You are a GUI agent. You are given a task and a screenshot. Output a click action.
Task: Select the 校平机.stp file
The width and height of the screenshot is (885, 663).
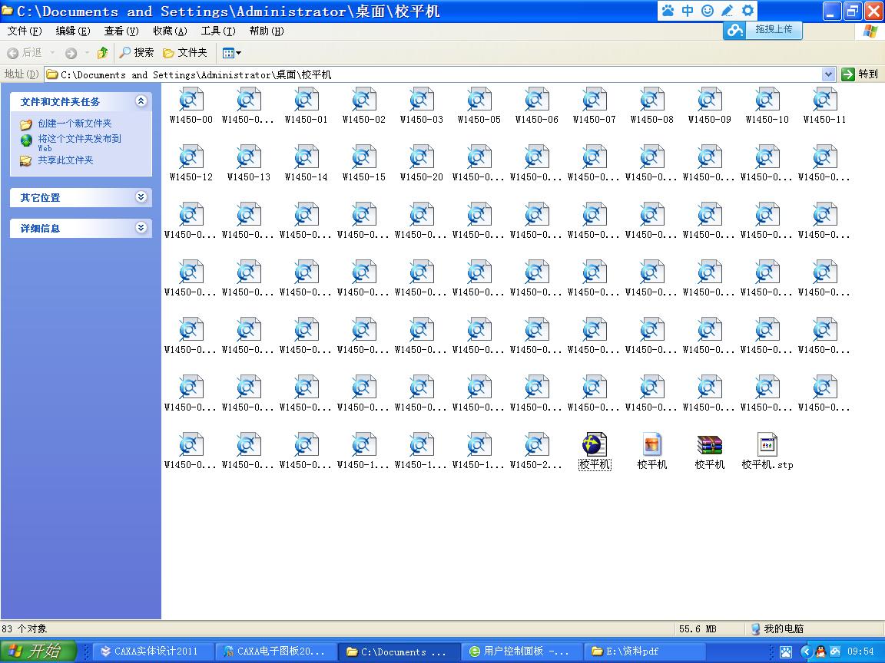click(767, 450)
